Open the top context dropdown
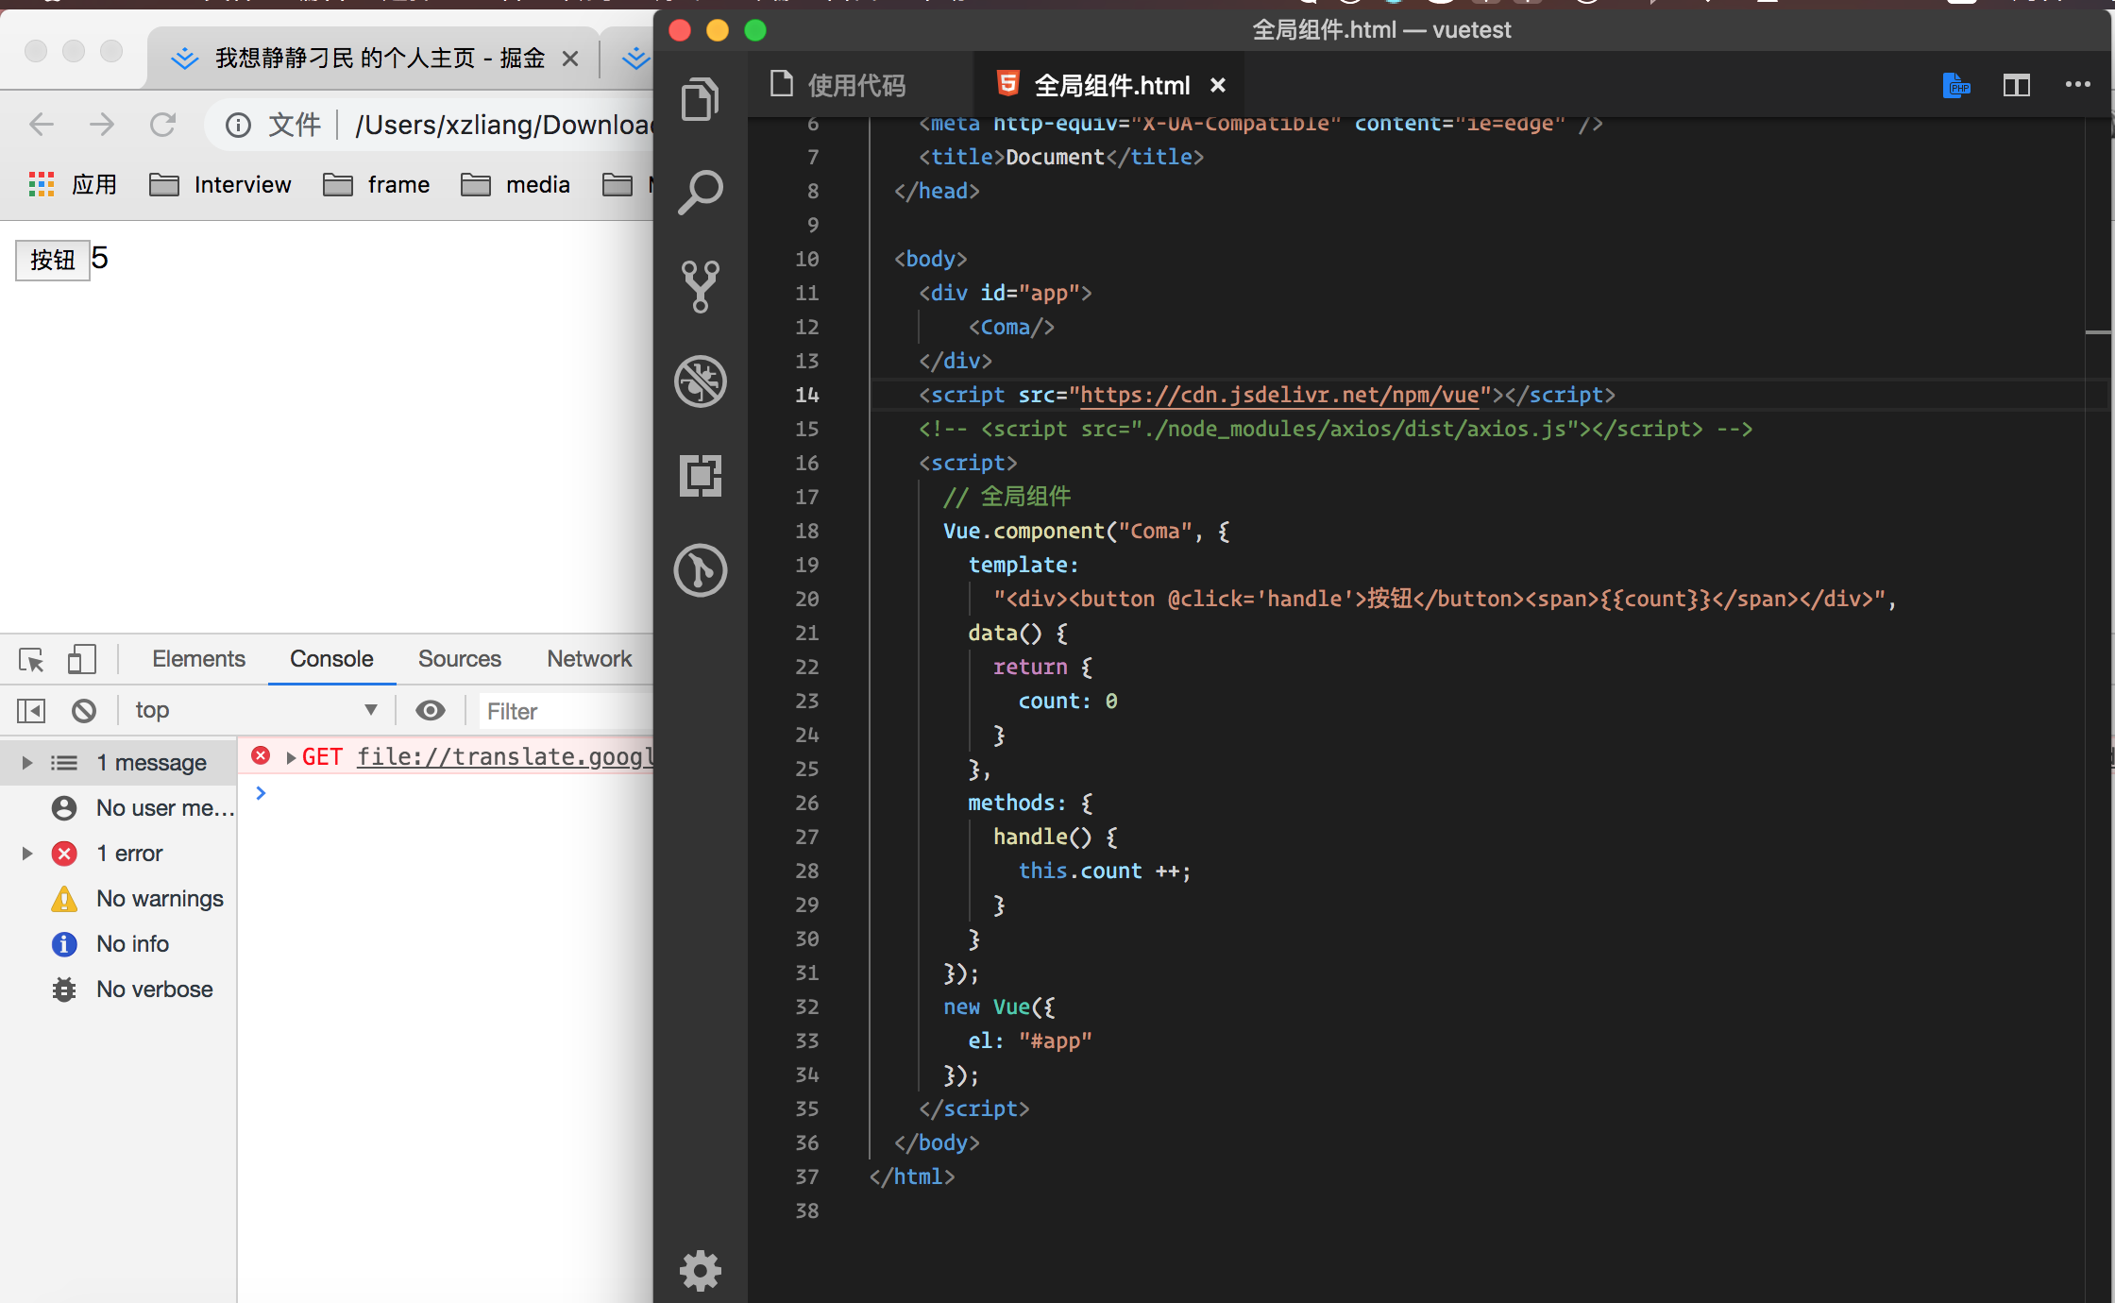Screen dimensions: 2115x1303 coord(255,710)
